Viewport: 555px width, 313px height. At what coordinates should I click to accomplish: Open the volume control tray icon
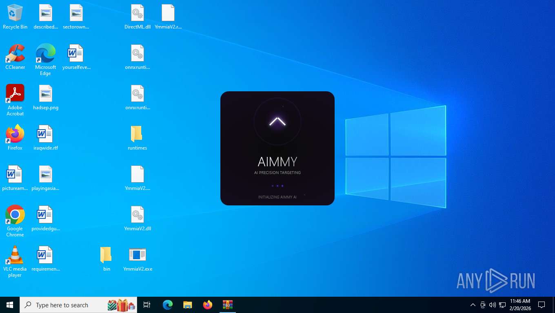(493, 305)
